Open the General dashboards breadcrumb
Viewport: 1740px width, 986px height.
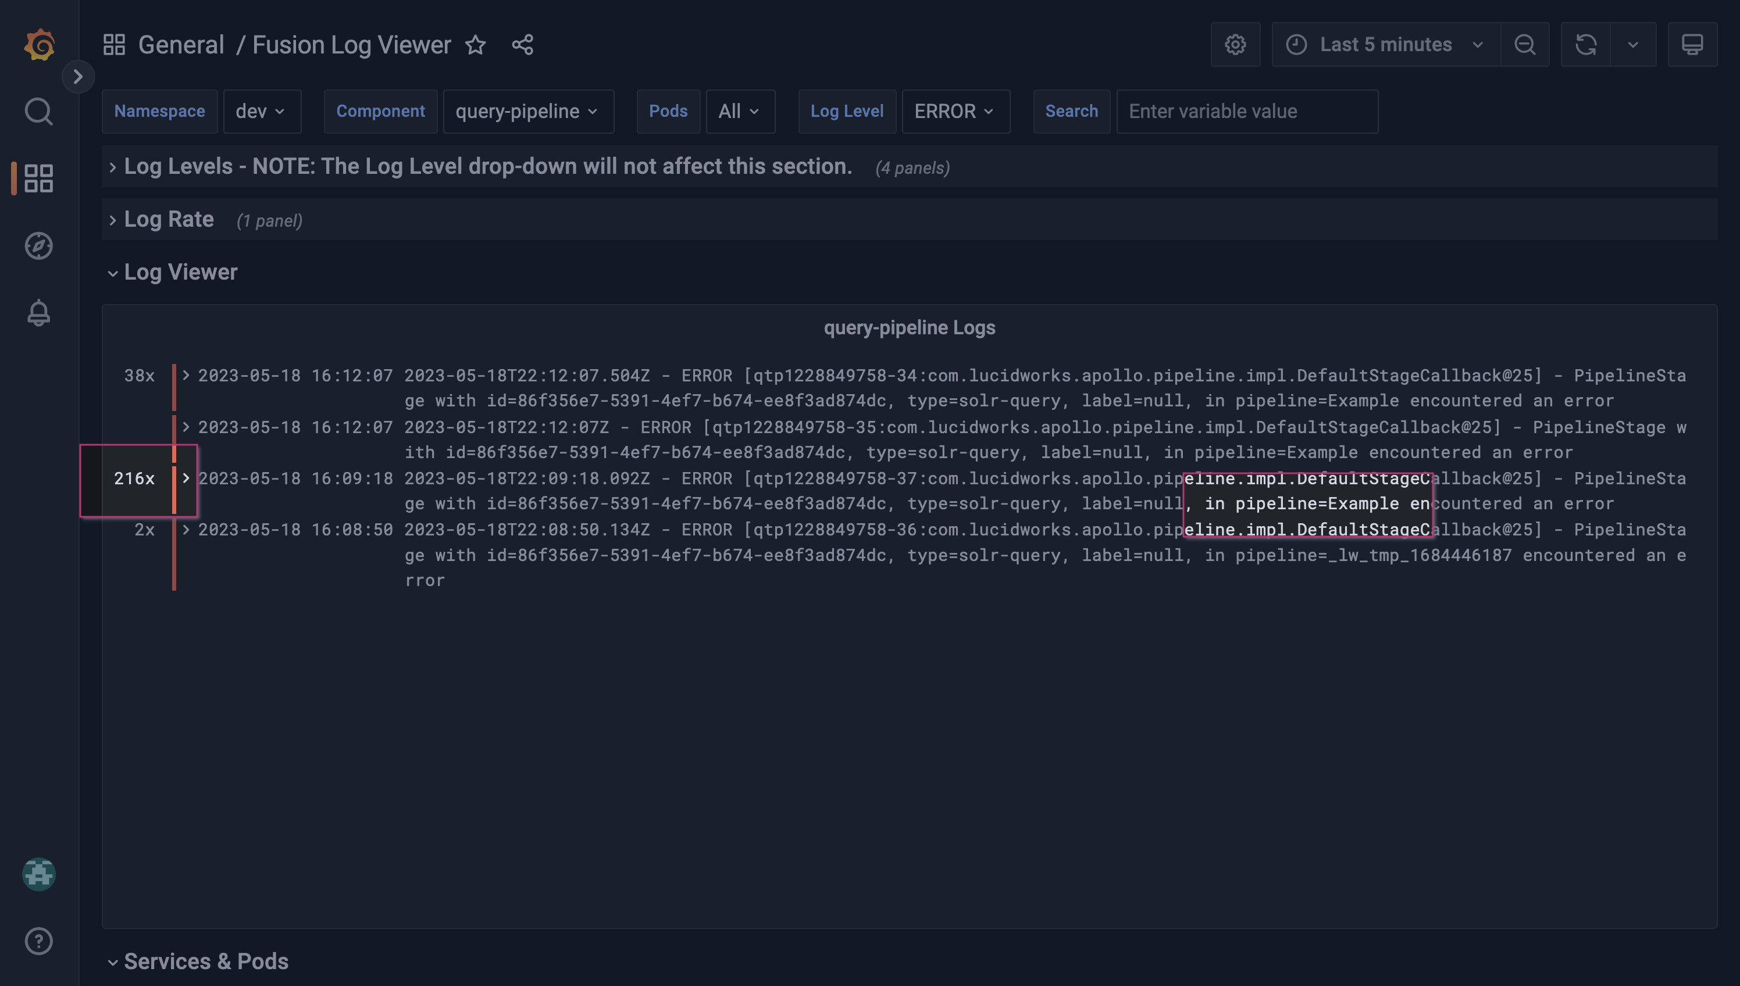click(180, 45)
